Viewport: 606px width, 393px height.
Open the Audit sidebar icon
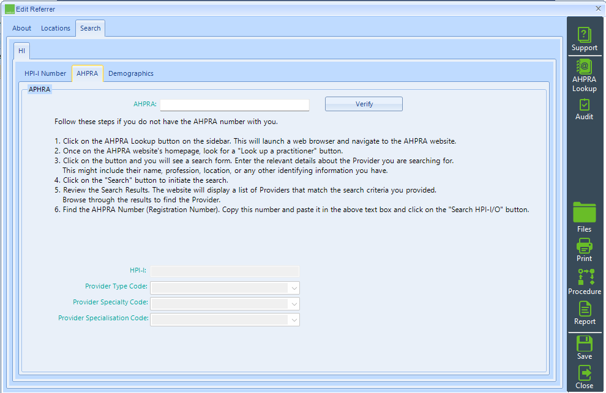click(x=584, y=109)
